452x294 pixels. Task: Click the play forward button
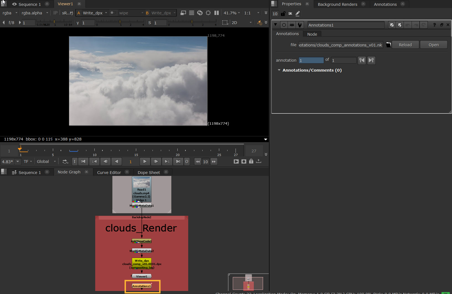coord(145,162)
